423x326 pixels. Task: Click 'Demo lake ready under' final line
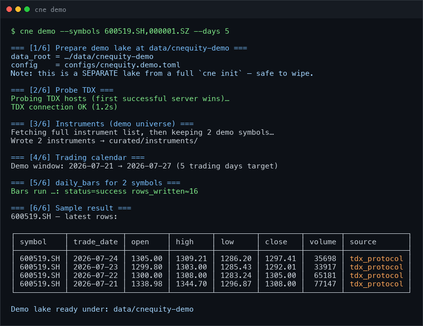point(102,309)
